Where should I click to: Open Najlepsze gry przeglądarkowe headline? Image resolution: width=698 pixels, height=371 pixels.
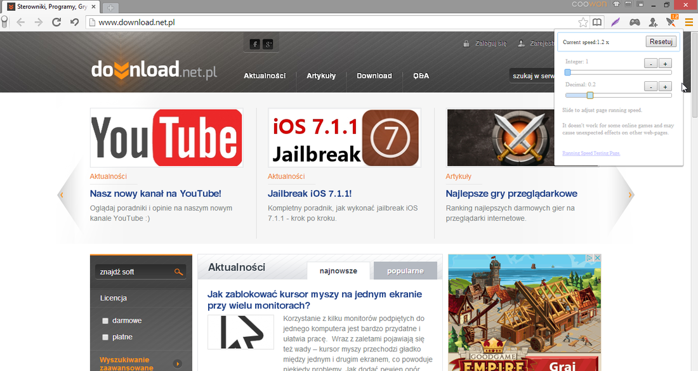tap(511, 193)
